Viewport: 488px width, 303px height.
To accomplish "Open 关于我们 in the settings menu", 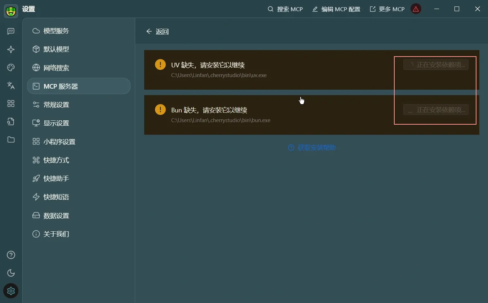I will coord(56,234).
